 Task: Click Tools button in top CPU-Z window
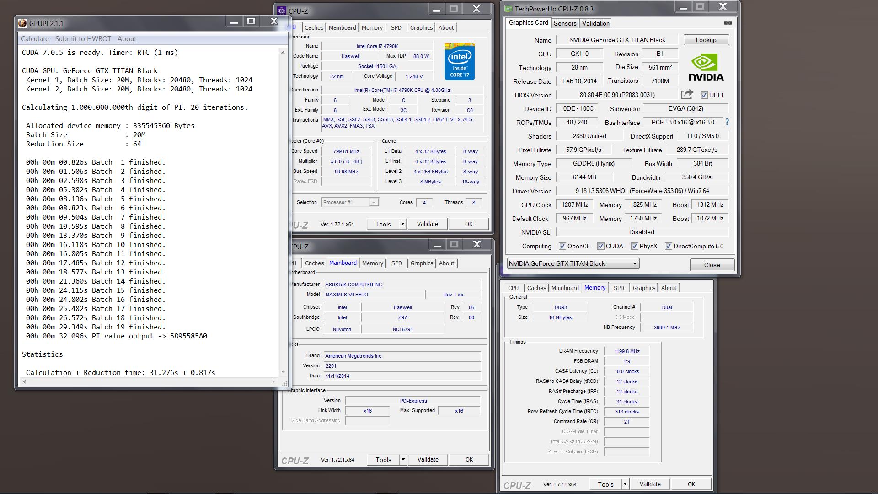click(383, 224)
